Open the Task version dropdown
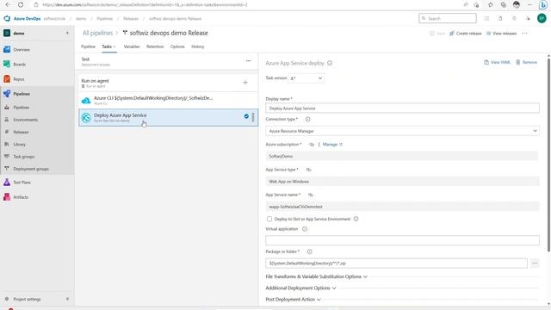The height and width of the screenshot is (310, 551). tap(306, 78)
